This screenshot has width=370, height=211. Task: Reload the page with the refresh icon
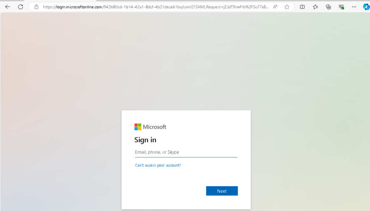tap(20, 7)
